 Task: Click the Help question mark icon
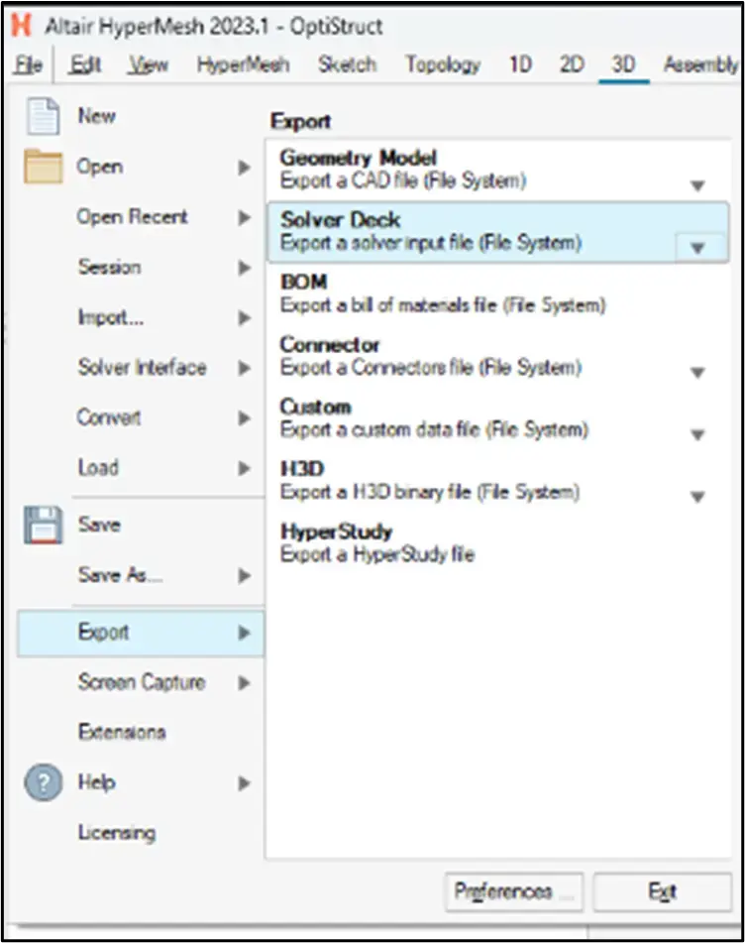pyautogui.click(x=43, y=782)
